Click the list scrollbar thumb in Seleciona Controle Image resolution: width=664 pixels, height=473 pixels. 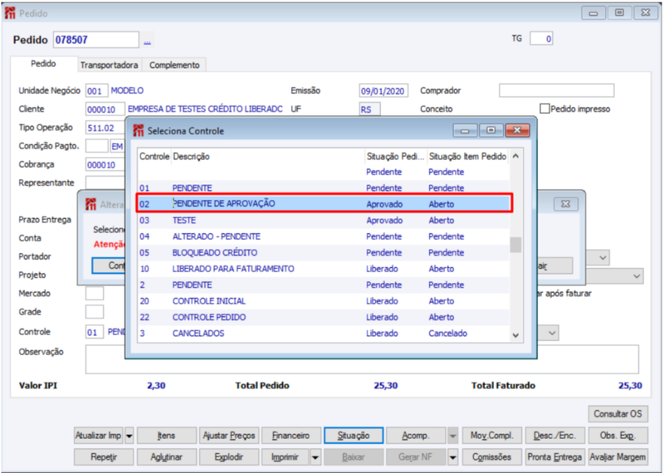coord(515,245)
